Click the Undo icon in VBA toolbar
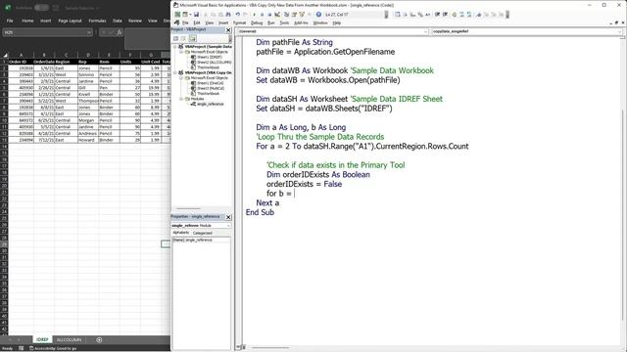 point(238,15)
